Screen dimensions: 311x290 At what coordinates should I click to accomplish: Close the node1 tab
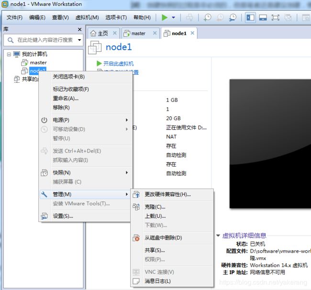point(192,33)
